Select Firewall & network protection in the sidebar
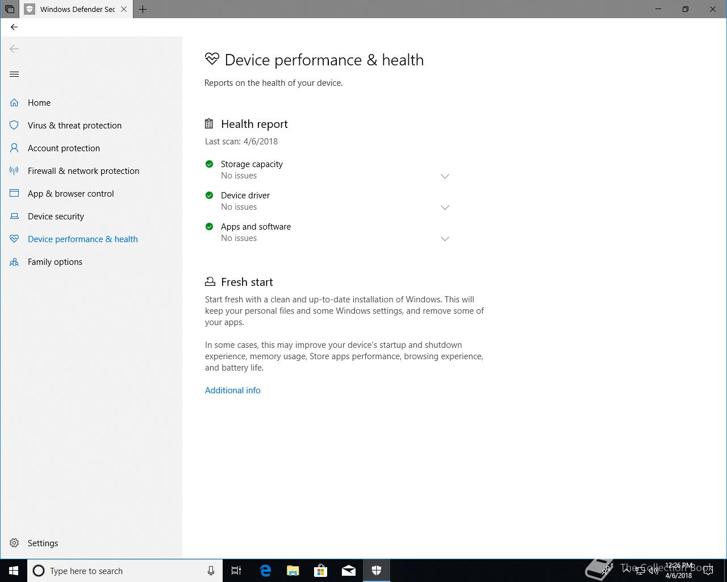 point(83,171)
